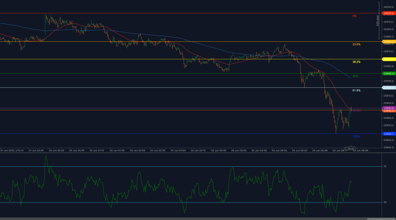
Task: Click the Fibonacci 38.2% label
Action: pos(356,62)
